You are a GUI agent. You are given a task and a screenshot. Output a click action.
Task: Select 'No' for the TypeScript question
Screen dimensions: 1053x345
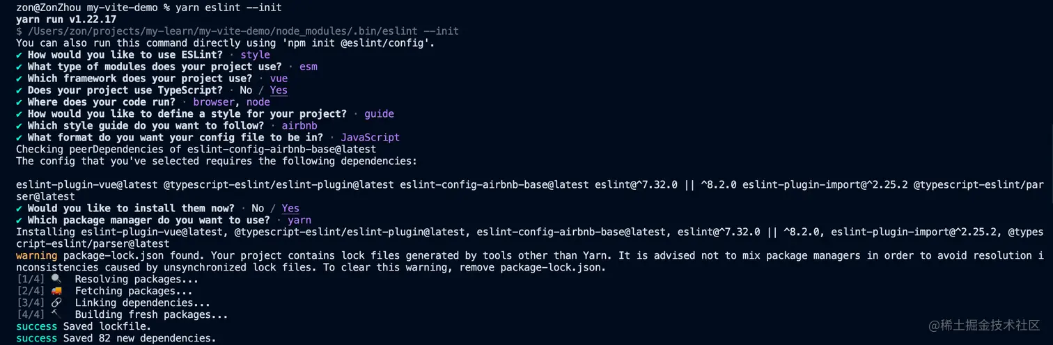tap(246, 90)
